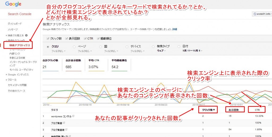The height and width of the screenshot is (137, 272).
Task: Click the 詳細 link in the description
Action: (175, 29)
